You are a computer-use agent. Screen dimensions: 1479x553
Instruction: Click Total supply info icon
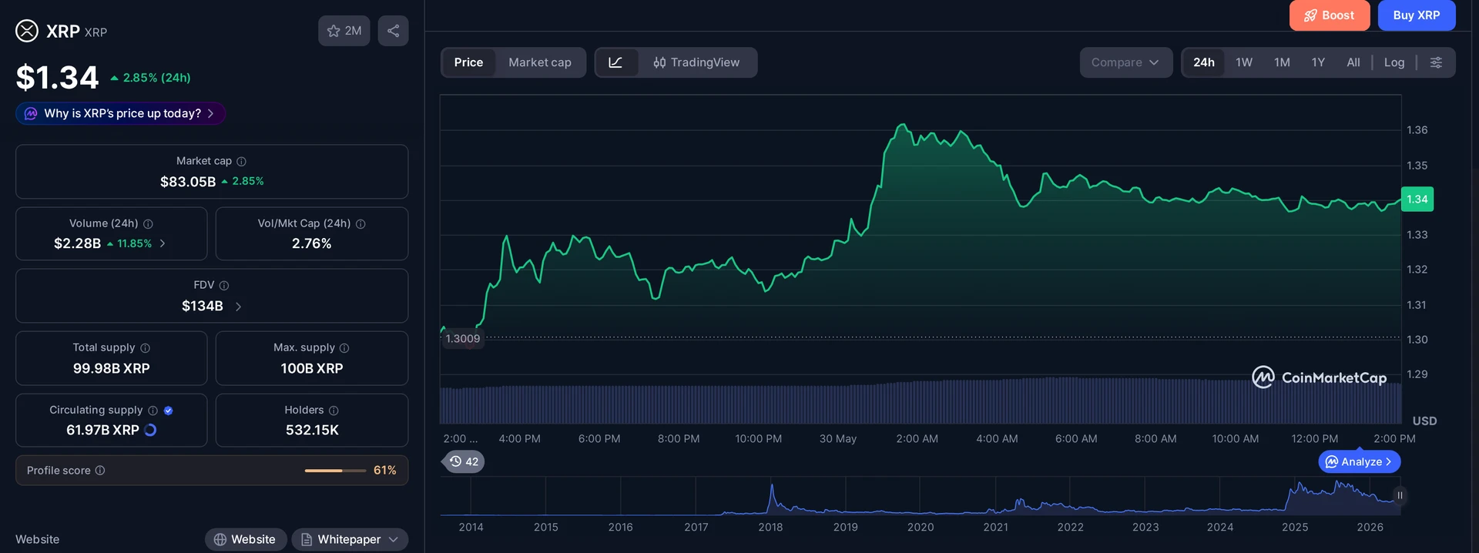coord(145,348)
